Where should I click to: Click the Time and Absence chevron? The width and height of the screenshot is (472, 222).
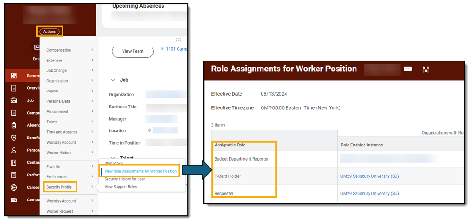click(92, 132)
